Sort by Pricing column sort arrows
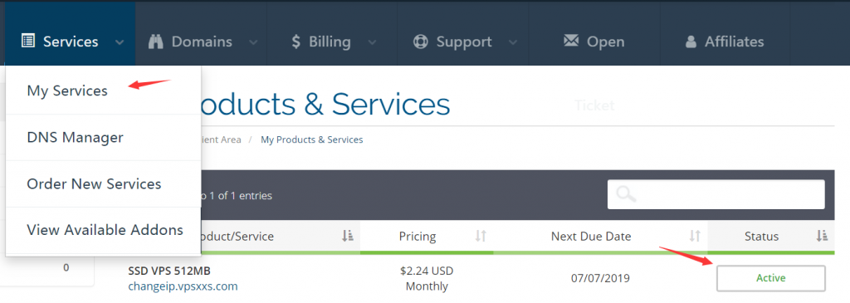Viewport: 850px width, 303px height. click(481, 237)
